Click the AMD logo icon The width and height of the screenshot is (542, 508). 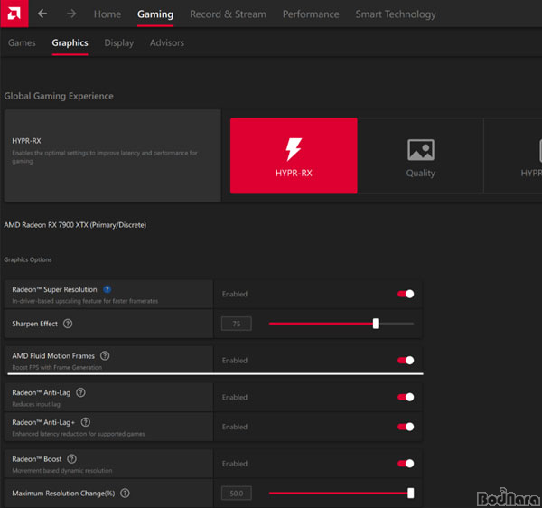[x=14, y=14]
